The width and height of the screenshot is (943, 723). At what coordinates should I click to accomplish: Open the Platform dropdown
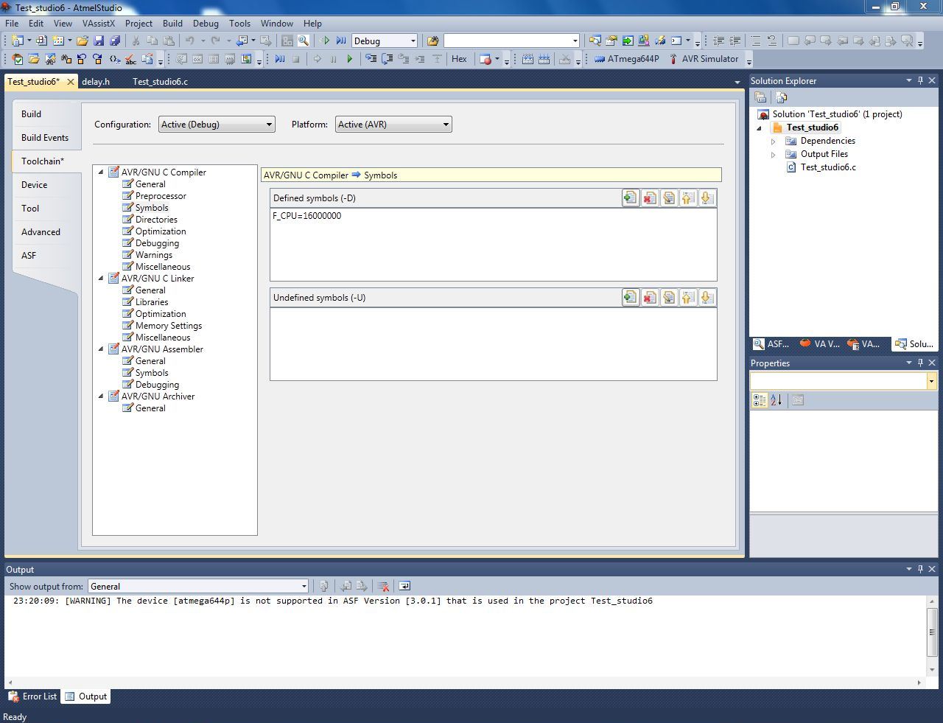coord(393,125)
